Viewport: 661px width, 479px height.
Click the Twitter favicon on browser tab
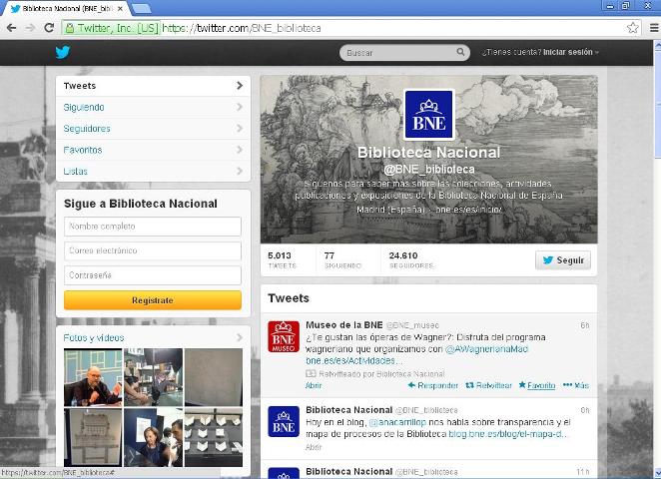[x=16, y=8]
